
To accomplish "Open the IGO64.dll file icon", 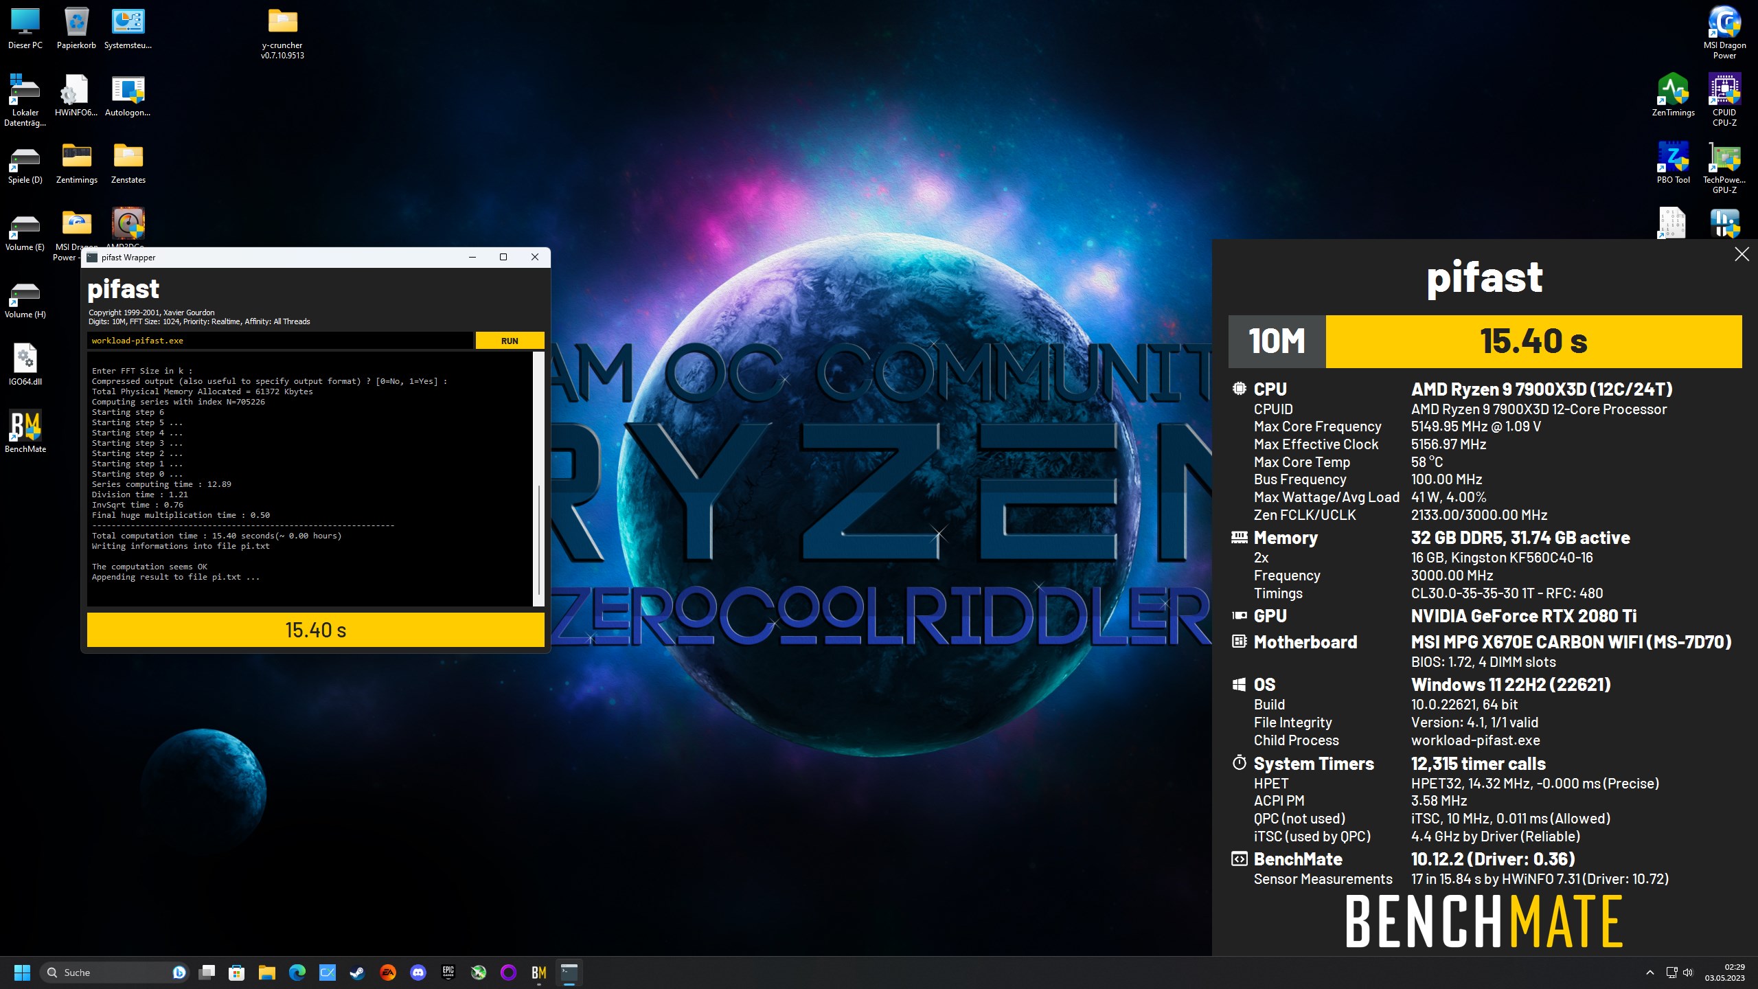I will tap(25, 365).
